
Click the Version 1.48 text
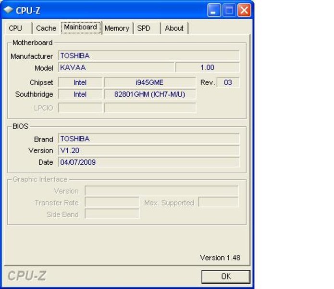pos(220,258)
